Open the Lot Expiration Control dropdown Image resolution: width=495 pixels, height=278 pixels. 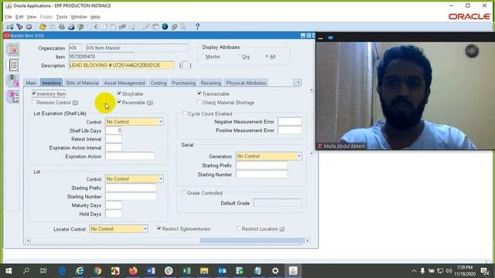161,122
